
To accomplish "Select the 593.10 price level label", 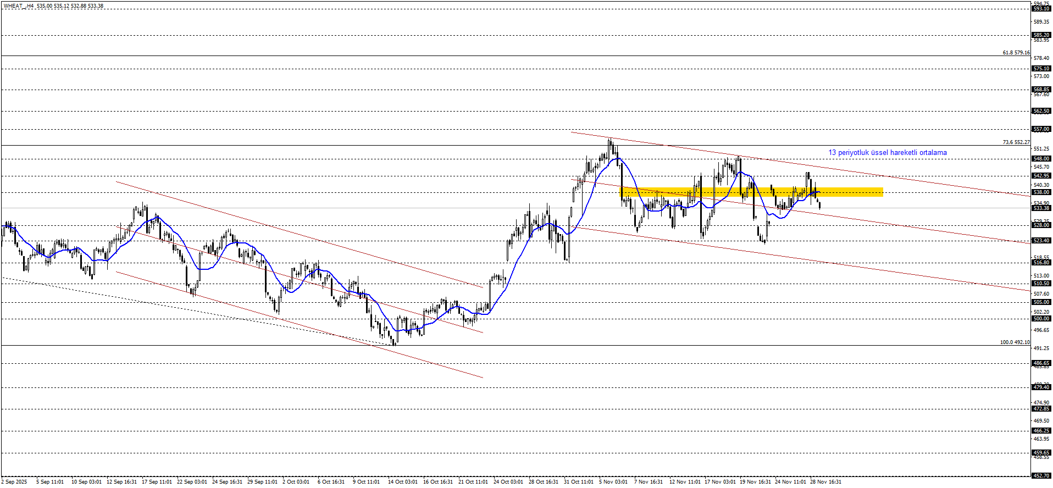I will point(1041,9).
